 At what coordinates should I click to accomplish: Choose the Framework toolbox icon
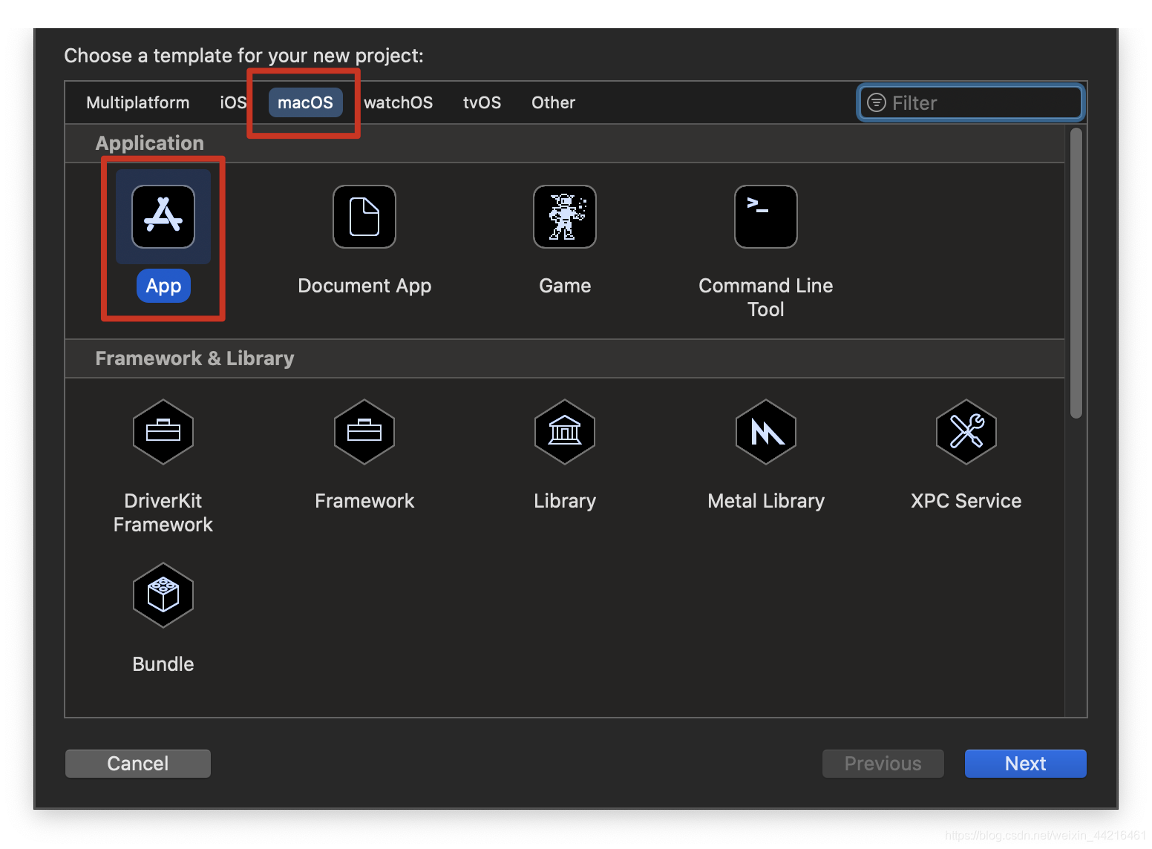coord(364,432)
